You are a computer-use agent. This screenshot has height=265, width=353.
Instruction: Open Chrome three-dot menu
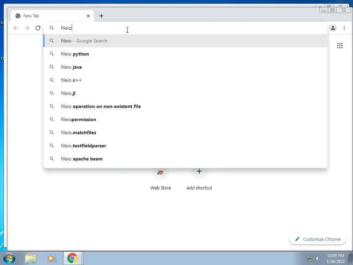[344, 28]
